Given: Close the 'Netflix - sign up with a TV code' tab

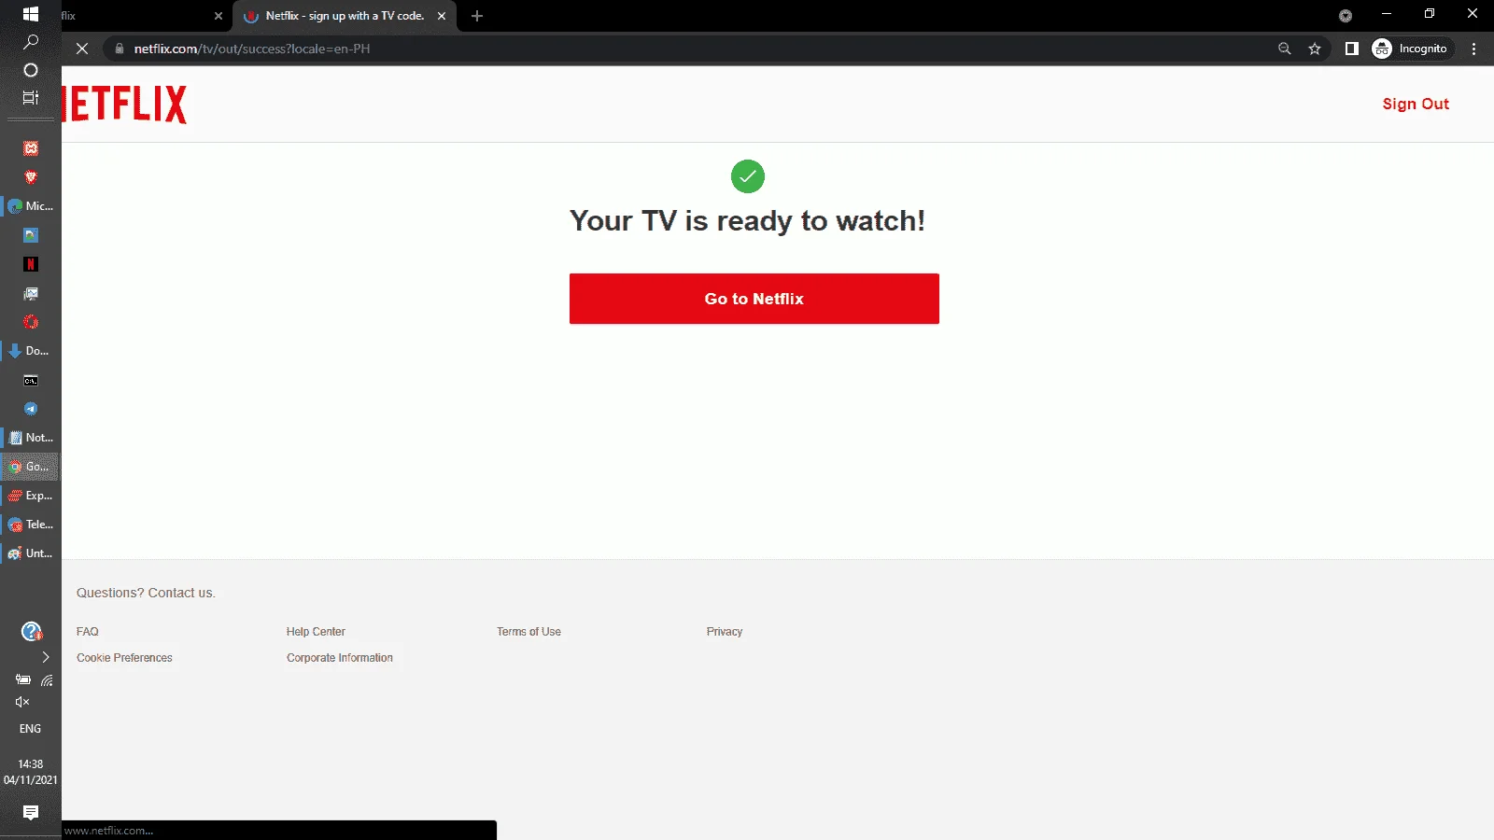Looking at the screenshot, I should pos(442,16).
